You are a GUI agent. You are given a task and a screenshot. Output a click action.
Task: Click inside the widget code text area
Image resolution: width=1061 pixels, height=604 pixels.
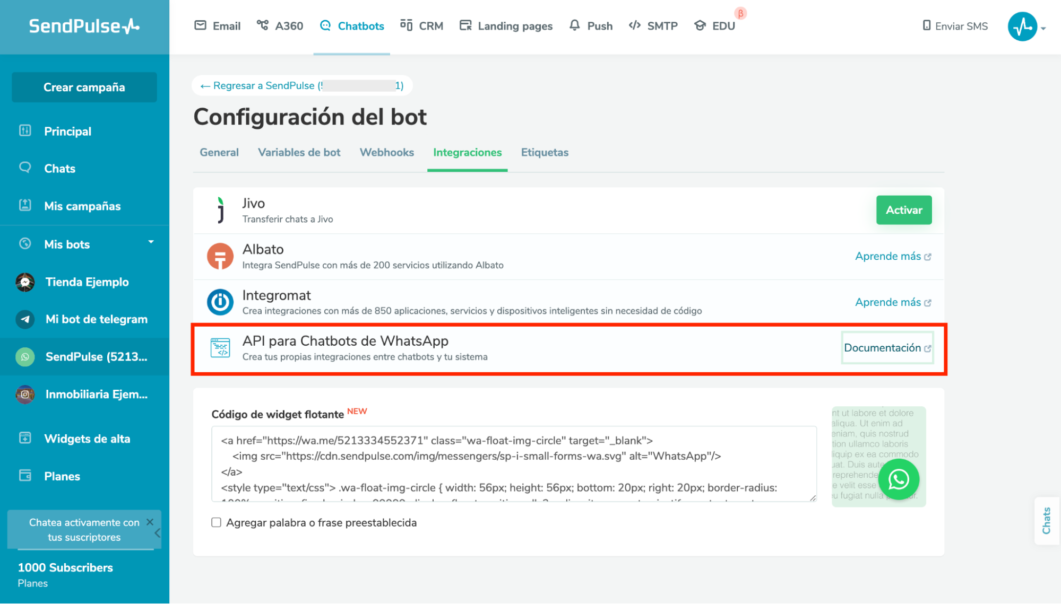pos(514,464)
